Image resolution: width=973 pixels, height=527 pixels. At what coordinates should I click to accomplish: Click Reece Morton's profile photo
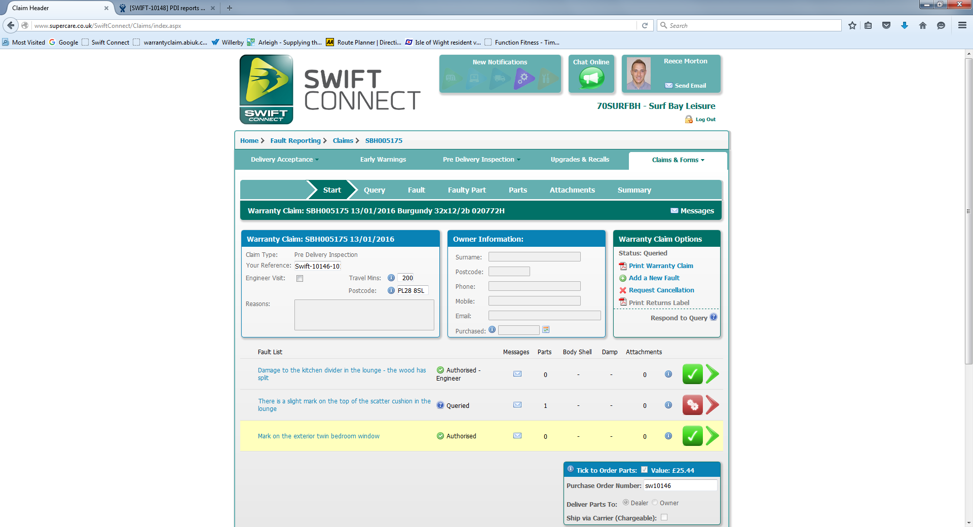(639, 73)
